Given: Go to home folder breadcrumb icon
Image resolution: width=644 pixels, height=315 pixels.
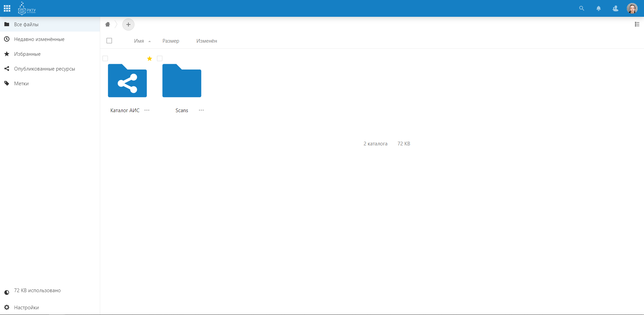Looking at the screenshot, I should [108, 25].
